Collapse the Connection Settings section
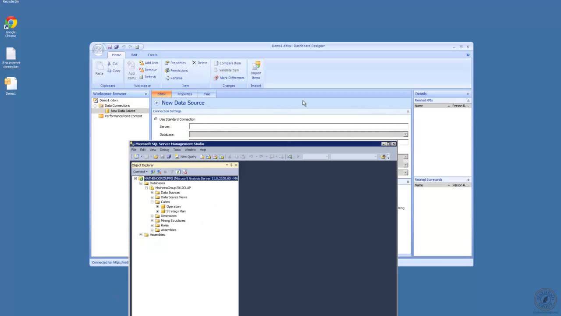Image resolution: width=561 pixels, height=316 pixels. pyautogui.click(x=408, y=111)
